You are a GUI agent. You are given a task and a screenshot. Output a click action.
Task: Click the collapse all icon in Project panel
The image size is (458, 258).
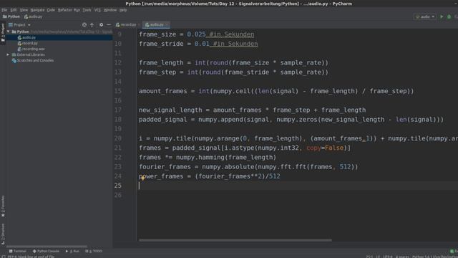[92, 25]
